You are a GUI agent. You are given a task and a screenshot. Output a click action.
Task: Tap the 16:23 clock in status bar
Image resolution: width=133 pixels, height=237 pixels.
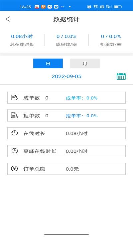pyautogui.click(x=25, y=7)
